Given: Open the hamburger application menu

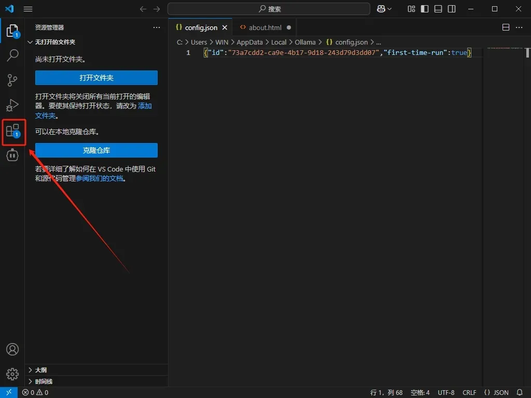Looking at the screenshot, I should [x=28, y=9].
